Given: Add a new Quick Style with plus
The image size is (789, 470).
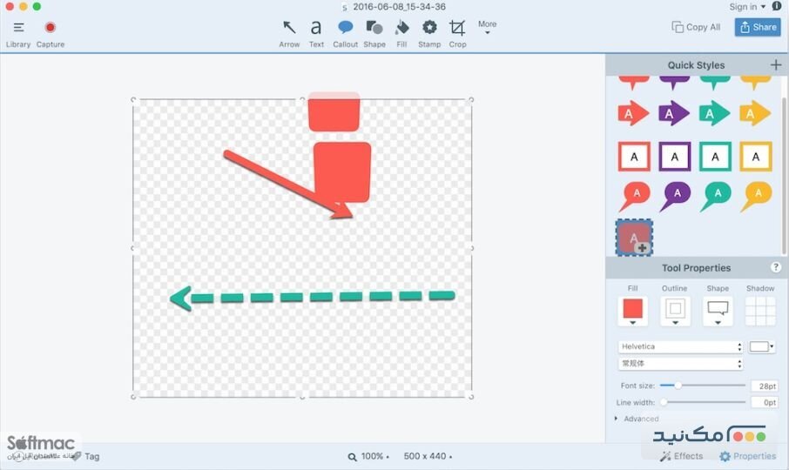Looking at the screenshot, I should [775, 65].
